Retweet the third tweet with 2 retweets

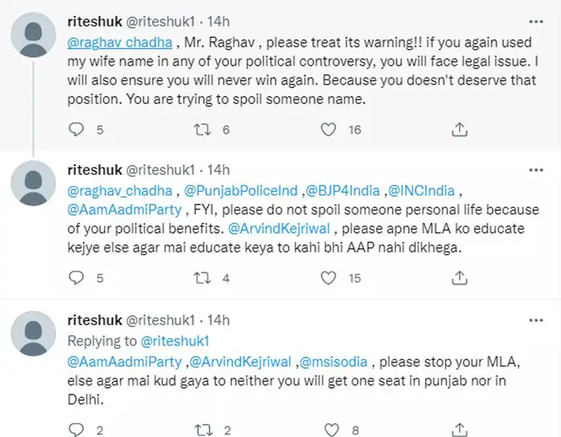coord(202,430)
